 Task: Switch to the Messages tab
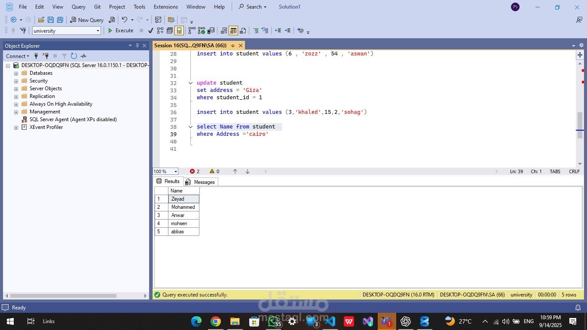pyautogui.click(x=200, y=182)
